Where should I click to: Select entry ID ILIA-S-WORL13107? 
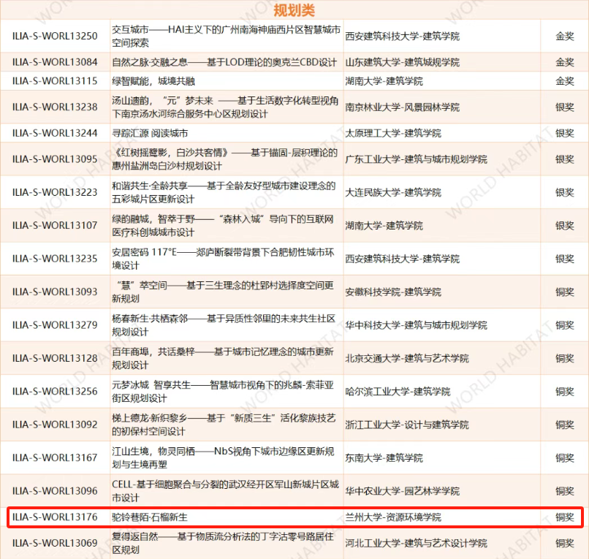tap(55, 225)
